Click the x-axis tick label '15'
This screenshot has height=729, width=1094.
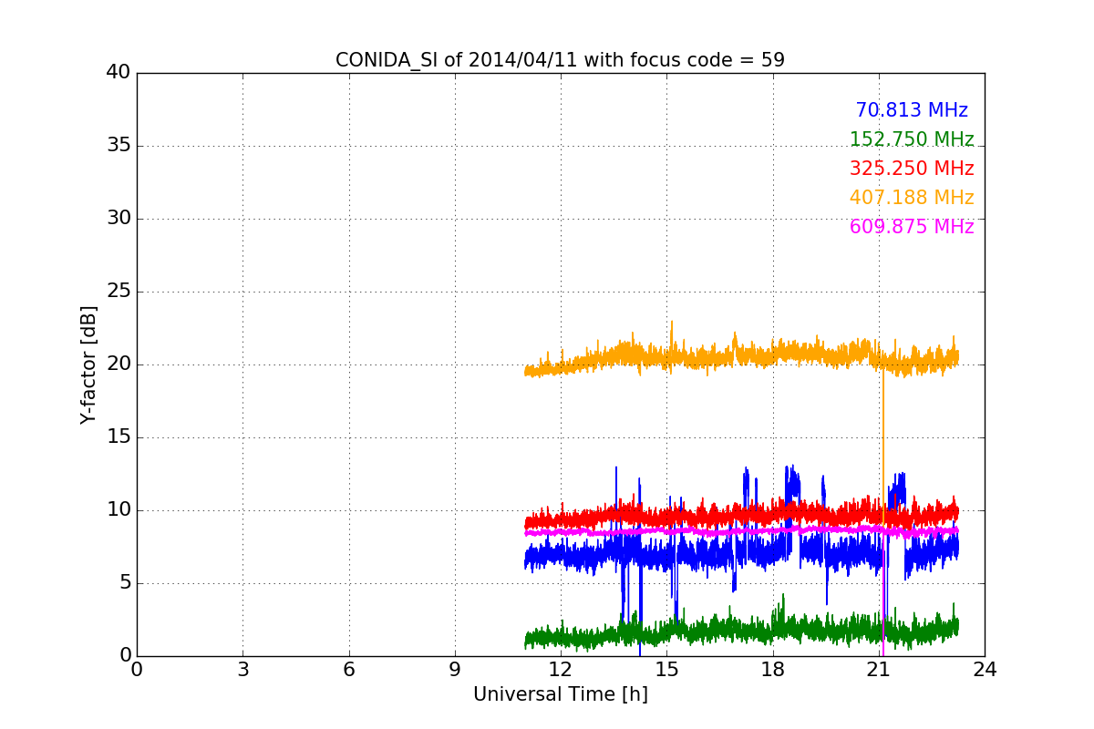[666, 670]
